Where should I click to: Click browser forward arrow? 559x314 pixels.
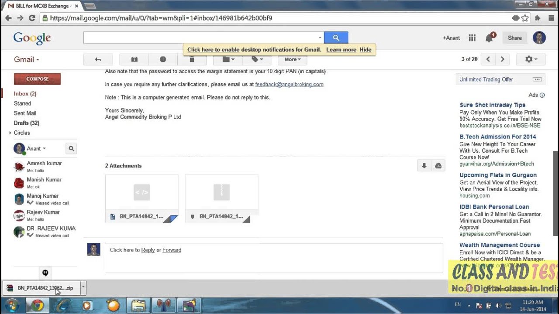point(20,18)
